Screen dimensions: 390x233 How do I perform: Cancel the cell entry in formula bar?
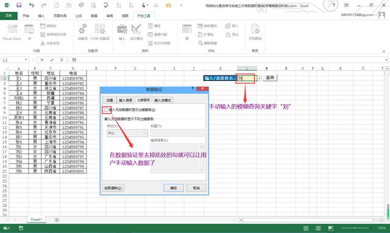(42, 60)
